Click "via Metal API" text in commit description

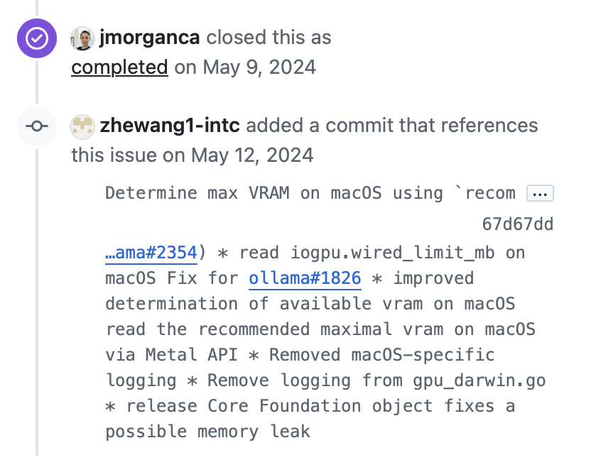pos(171,355)
